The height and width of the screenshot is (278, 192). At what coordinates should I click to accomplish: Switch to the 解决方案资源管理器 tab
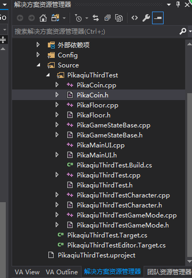point(113,272)
